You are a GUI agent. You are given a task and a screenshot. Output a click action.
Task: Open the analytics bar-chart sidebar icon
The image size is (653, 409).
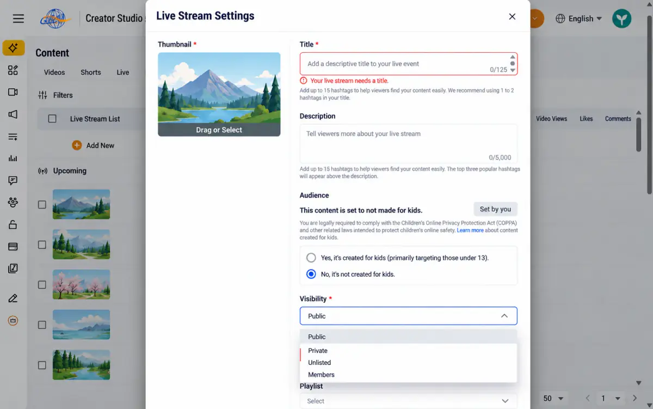coord(13,158)
